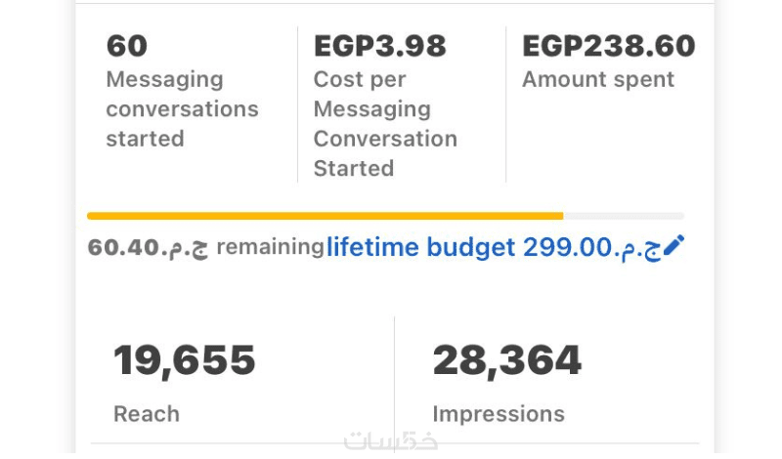Viewport: 782px width, 459px height.
Task: Click Cost per Messaging Conversation Started label
Action: [x=385, y=124]
